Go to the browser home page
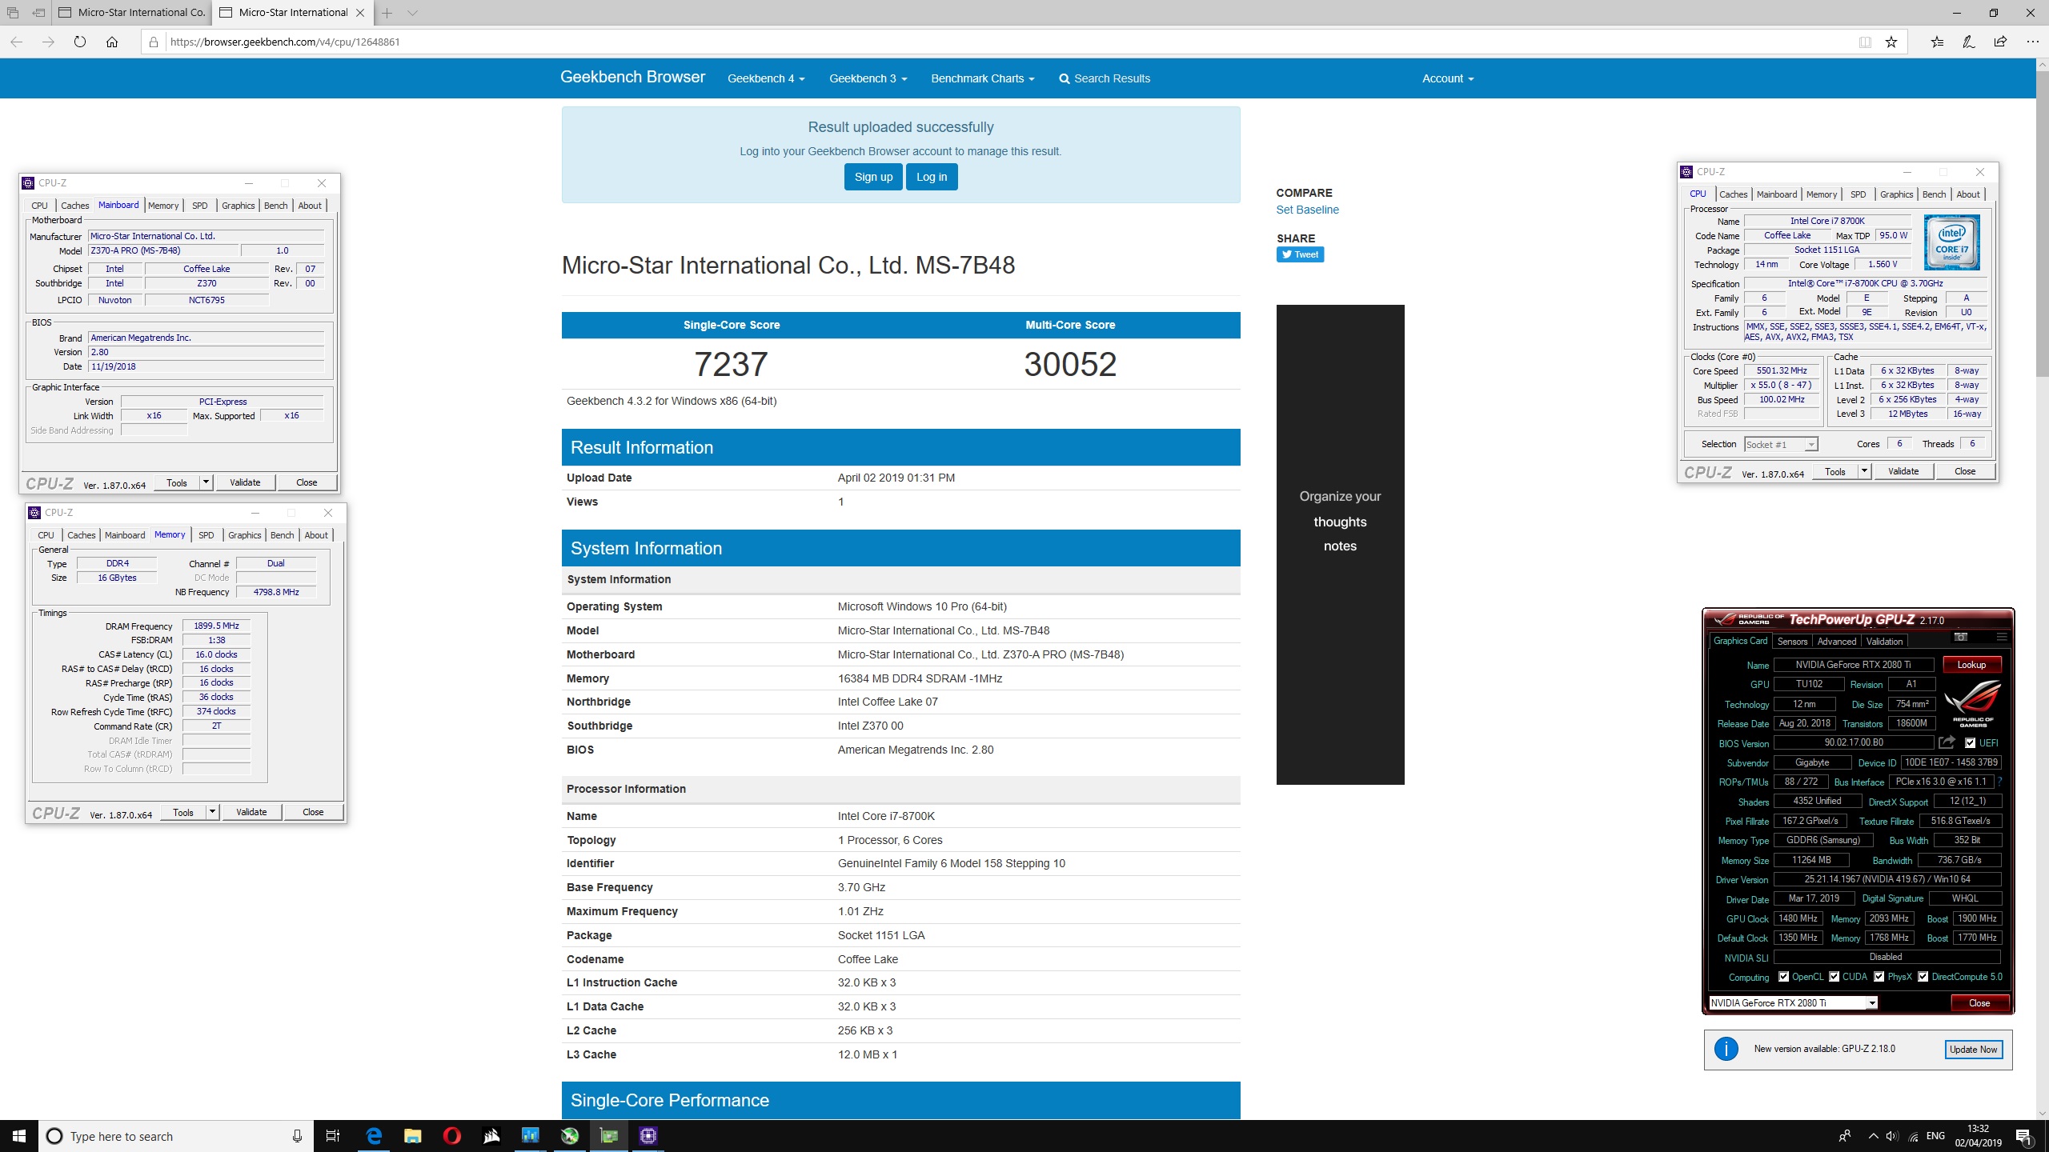 tap(112, 42)
